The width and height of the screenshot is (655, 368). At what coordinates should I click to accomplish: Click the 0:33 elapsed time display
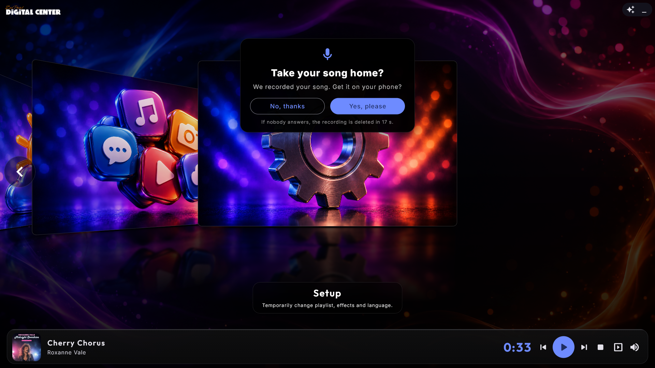tap(517, 347)
